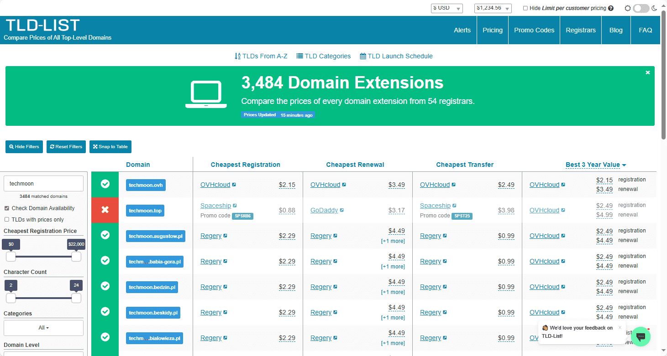The width and height of the screenshot is (667, 356).
Task: Click external link icon by OVHcloud renewal for techmoon.ovh
Action: [344, 185]
